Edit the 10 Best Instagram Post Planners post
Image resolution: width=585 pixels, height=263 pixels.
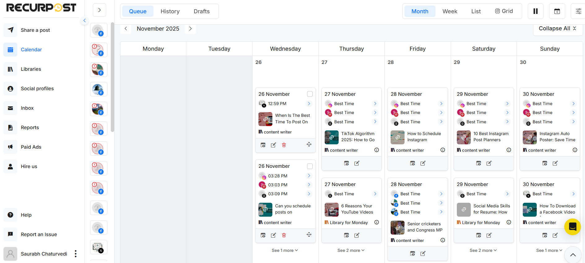point(489,163)
